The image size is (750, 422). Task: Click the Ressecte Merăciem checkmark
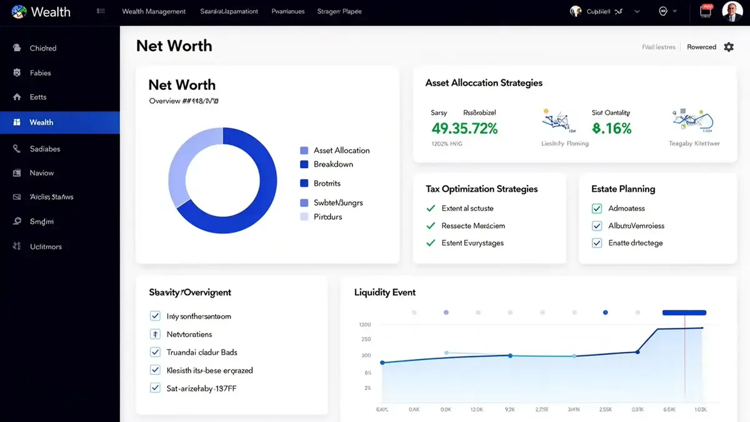click(x=431, y=226)
